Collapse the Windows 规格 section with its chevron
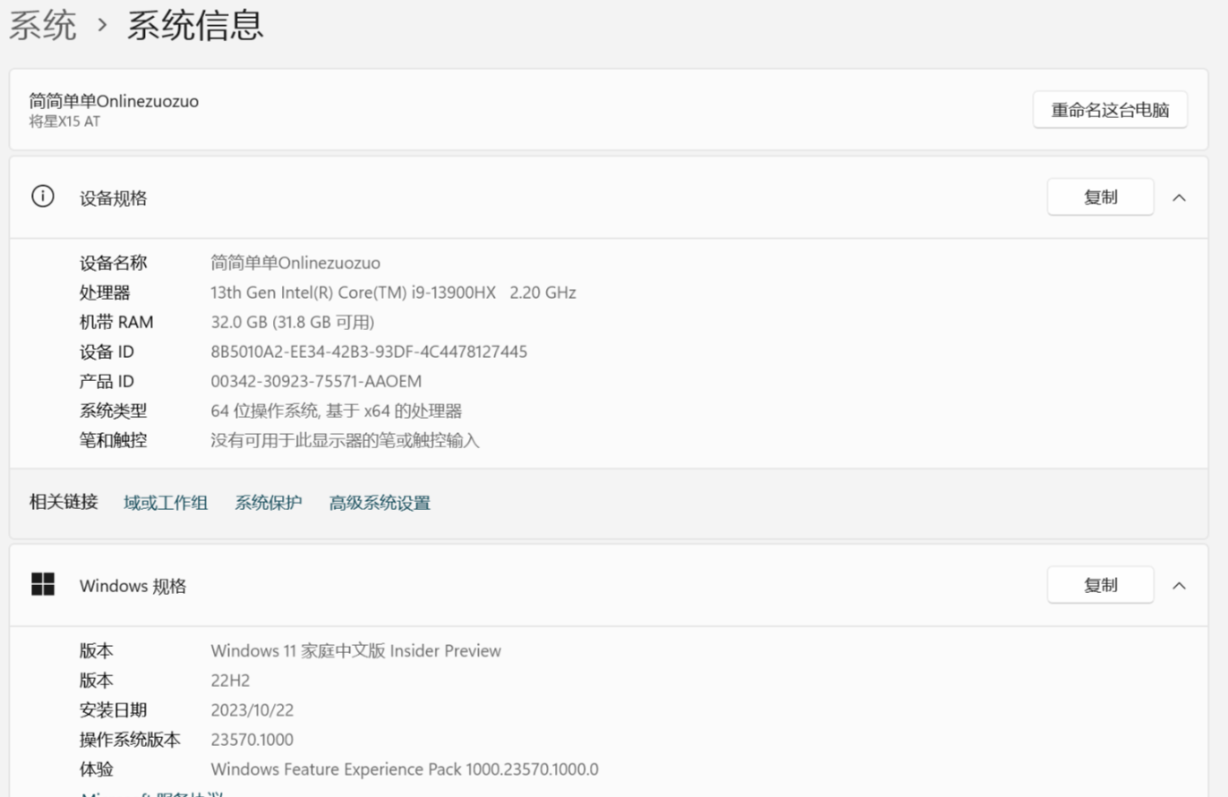The image size is (1228, 797). pos(1179,586)
